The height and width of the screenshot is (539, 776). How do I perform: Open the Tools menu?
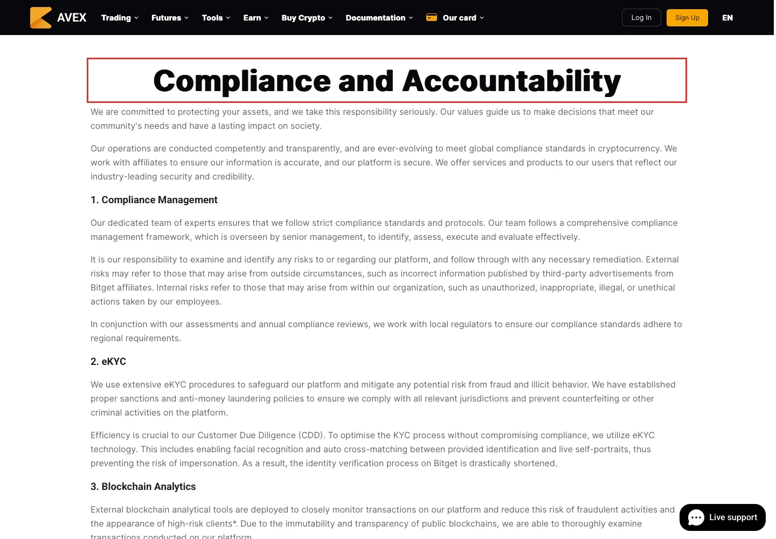point(216,18)
